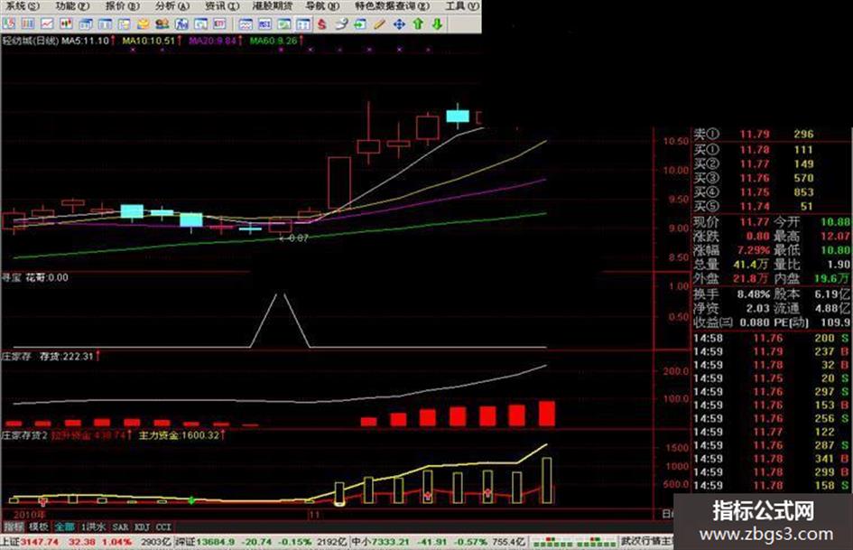Click the yellow folder toolbar icon
The width and height of the screenshot is (853, 550).
[144, 24]
